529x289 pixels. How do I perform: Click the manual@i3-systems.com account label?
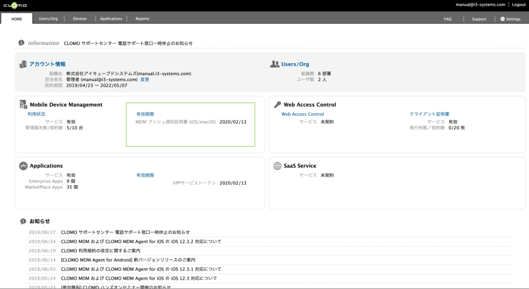point(480,4)
